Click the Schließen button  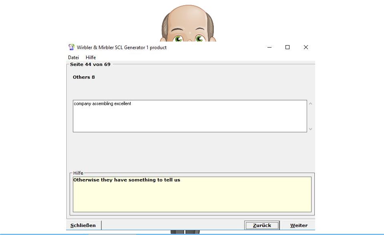click(x=83, y=225)
